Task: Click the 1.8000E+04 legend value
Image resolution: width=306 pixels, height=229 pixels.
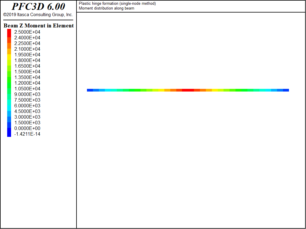Action: (27, 60)
